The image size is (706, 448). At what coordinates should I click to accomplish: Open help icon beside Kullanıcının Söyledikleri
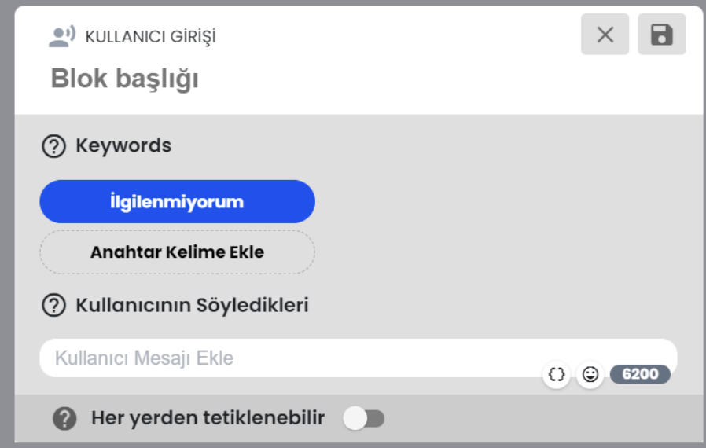tap(54, 305)
